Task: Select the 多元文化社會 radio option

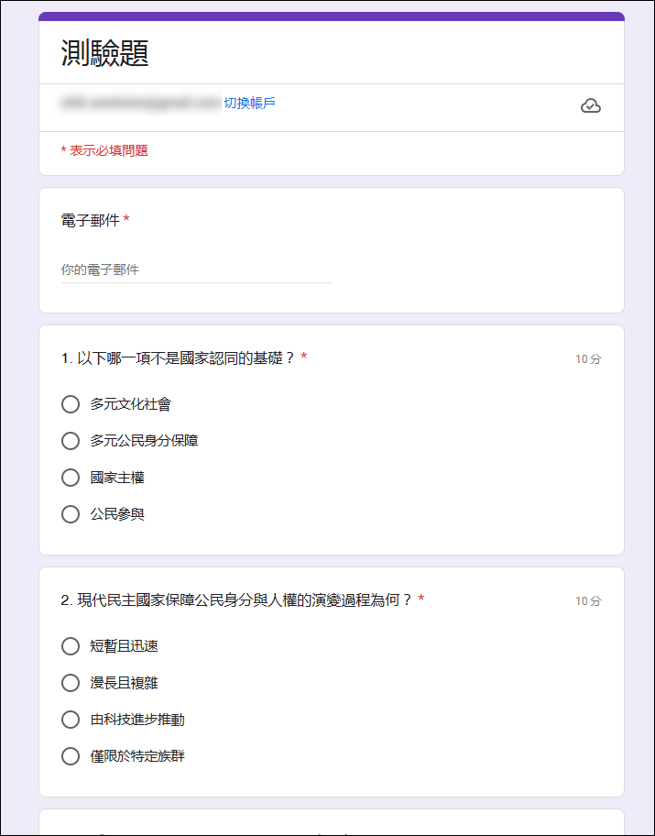Action: pos(71,404)
